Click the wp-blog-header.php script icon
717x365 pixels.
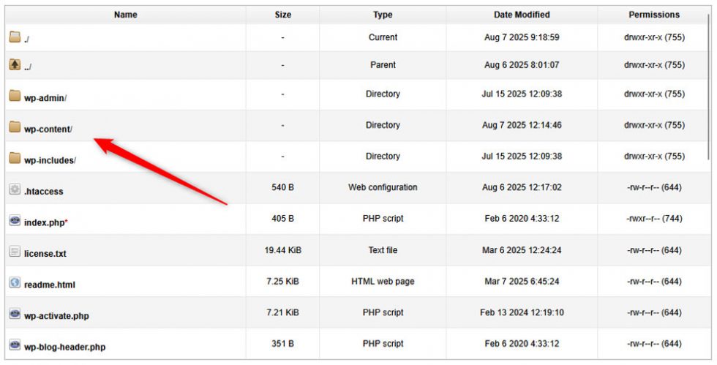click(15, 345)
